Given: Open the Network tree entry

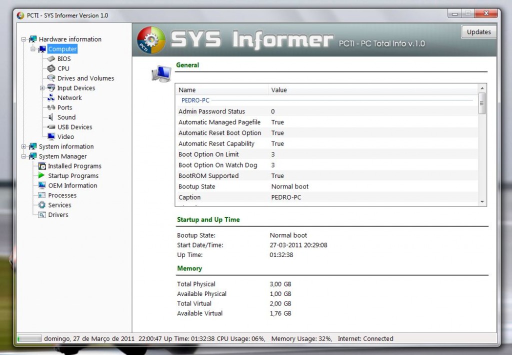Looking at the screenshot, I should pos(69,97).
